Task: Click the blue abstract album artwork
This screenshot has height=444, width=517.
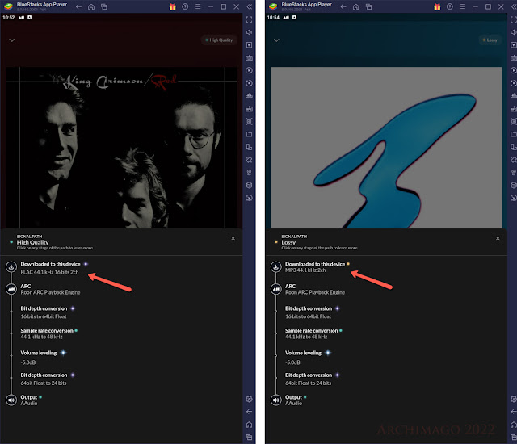Action: pos(386,148)
